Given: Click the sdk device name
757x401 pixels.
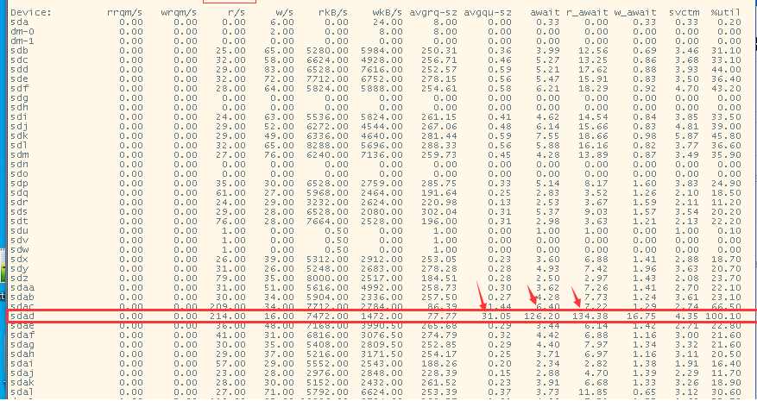Looking at the screenshot, I should click(x=18, y=135).
